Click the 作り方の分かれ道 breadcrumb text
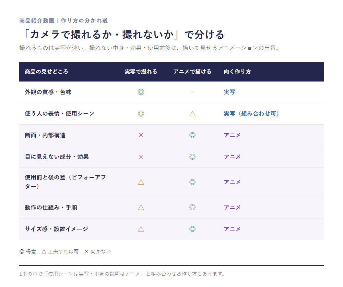 (x=84, y=21)
